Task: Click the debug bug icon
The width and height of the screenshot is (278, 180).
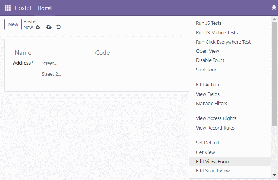Action: click(274, 8)
